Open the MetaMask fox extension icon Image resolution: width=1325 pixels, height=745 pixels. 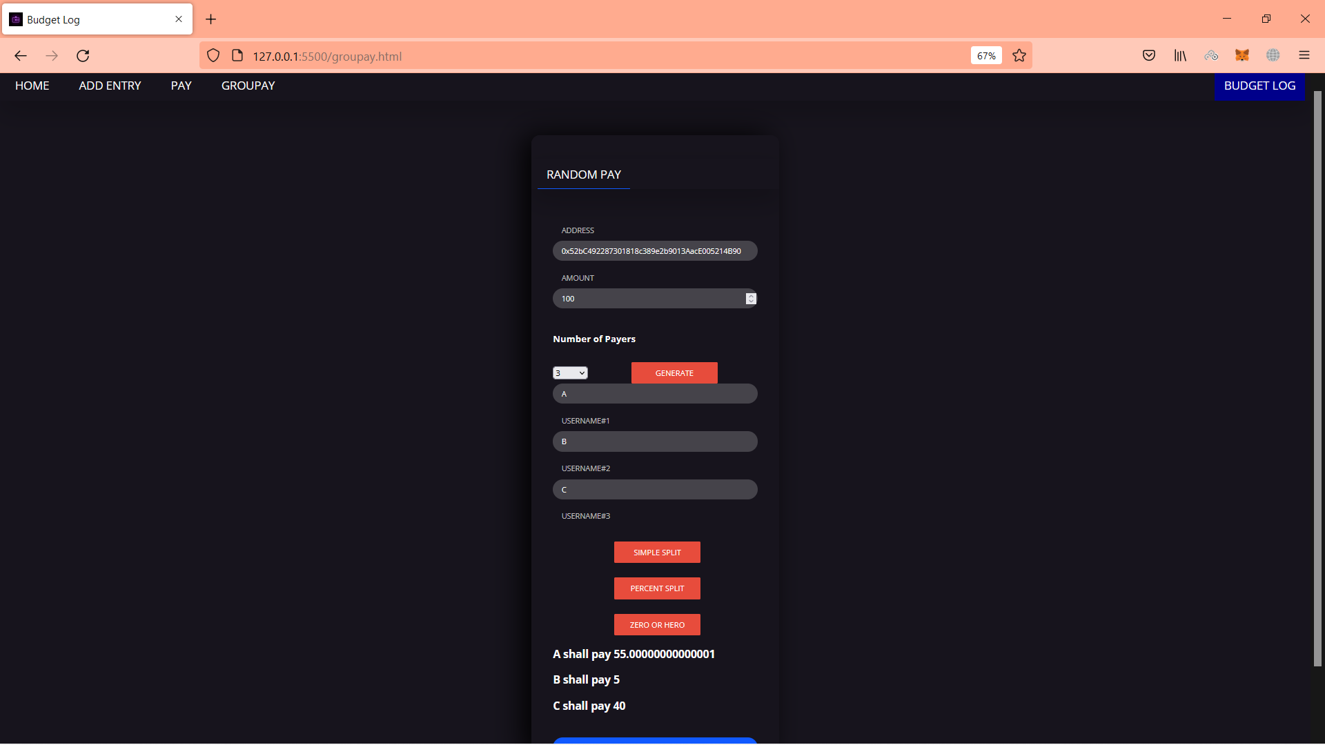pos(1242,56)
